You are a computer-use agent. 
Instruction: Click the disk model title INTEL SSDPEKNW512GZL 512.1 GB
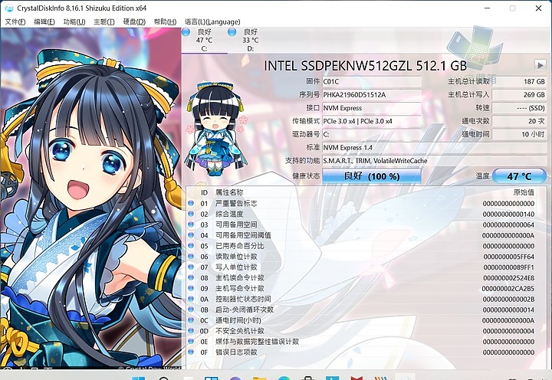coord(365,66)
